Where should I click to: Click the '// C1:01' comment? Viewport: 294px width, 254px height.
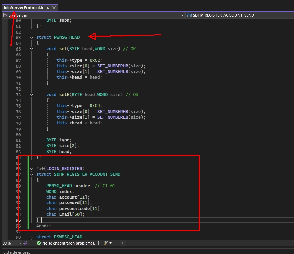[x=105, y=186]
